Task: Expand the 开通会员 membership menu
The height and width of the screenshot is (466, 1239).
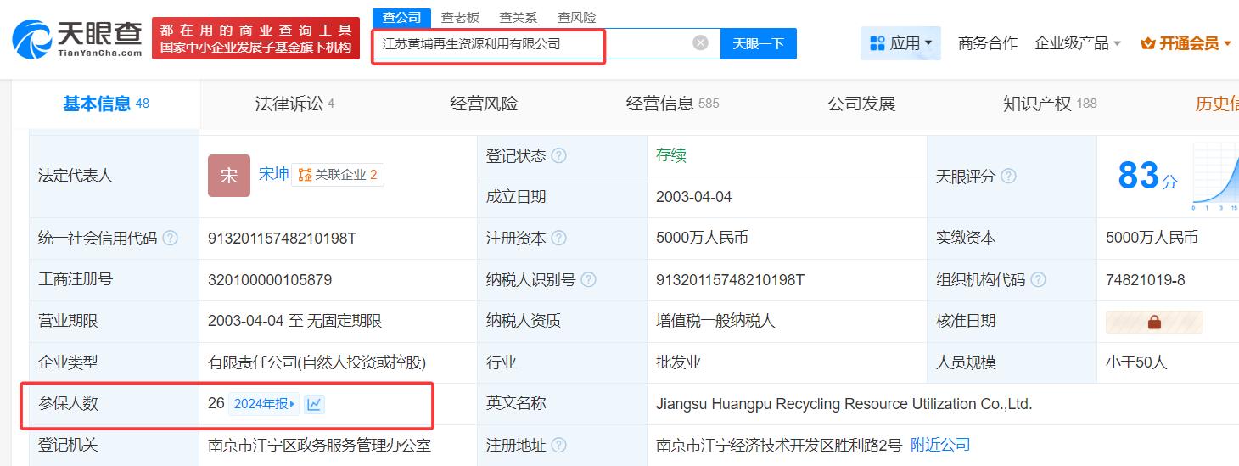Action: 1186,43
